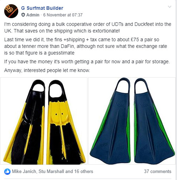This screenshot has height=180, width=177.
Task: Open G Surfmat Builder's profile picture
Action: 11,11
